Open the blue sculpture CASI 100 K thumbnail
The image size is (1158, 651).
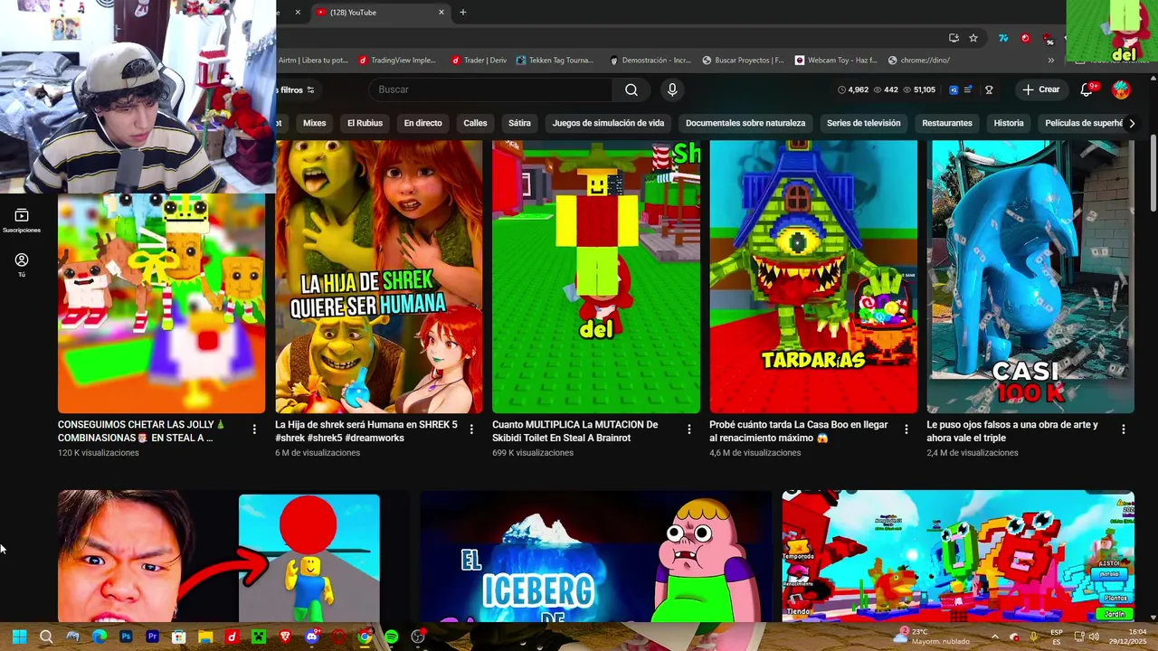[x=1030, y=276]
